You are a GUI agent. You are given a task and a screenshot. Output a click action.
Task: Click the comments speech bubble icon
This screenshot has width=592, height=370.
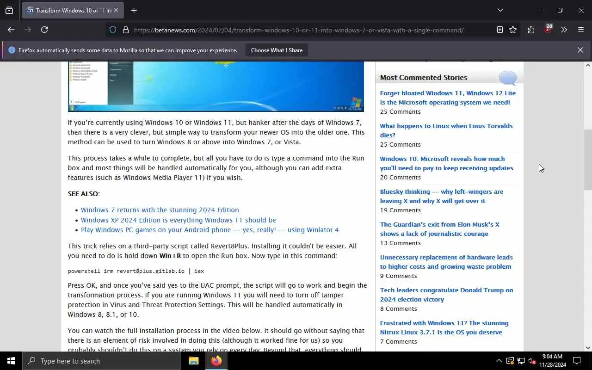507,78
